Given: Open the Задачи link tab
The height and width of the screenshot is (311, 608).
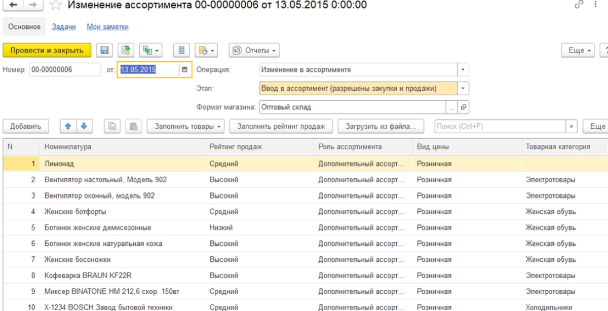Looking at the screenshot, I should [64, 27].
